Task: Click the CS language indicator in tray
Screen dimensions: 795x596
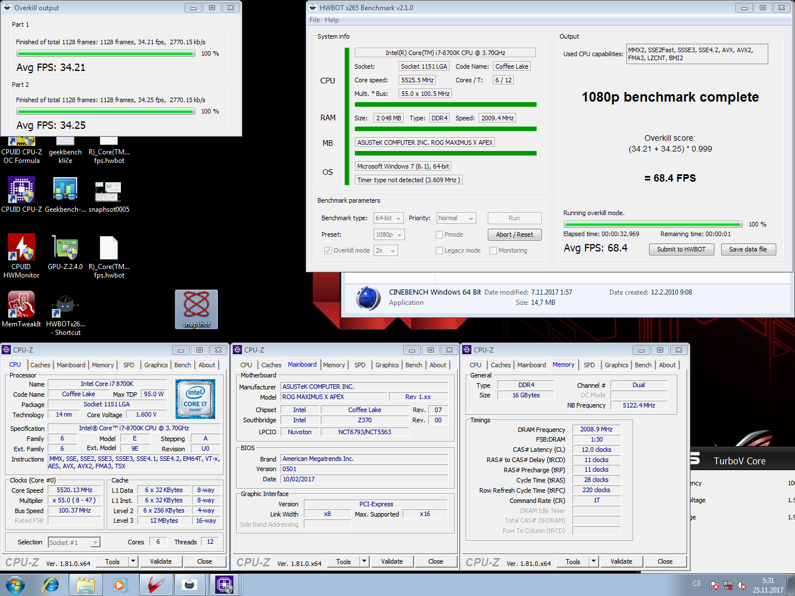Action: coord(697,584)
